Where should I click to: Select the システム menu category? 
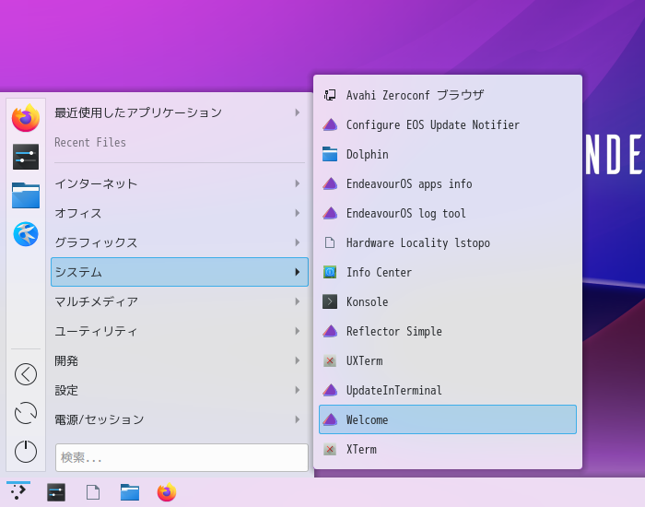180,272
